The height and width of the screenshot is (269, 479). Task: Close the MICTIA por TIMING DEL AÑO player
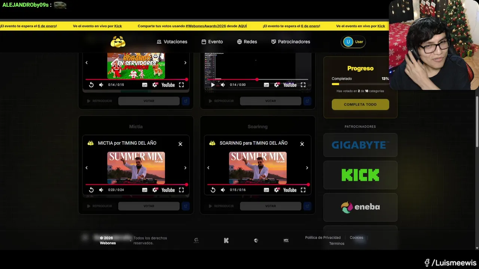180,144
